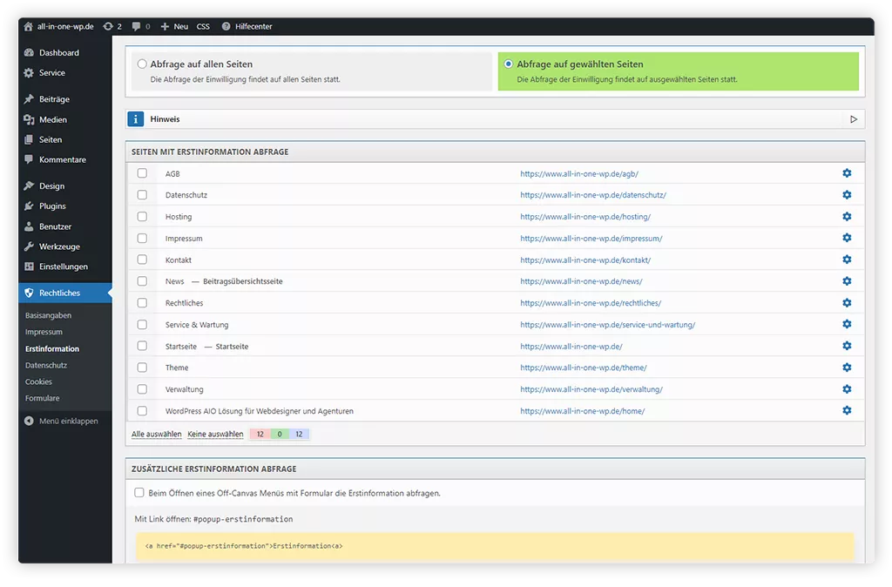Click the red count badge showing 12

(x=260, y=434)
